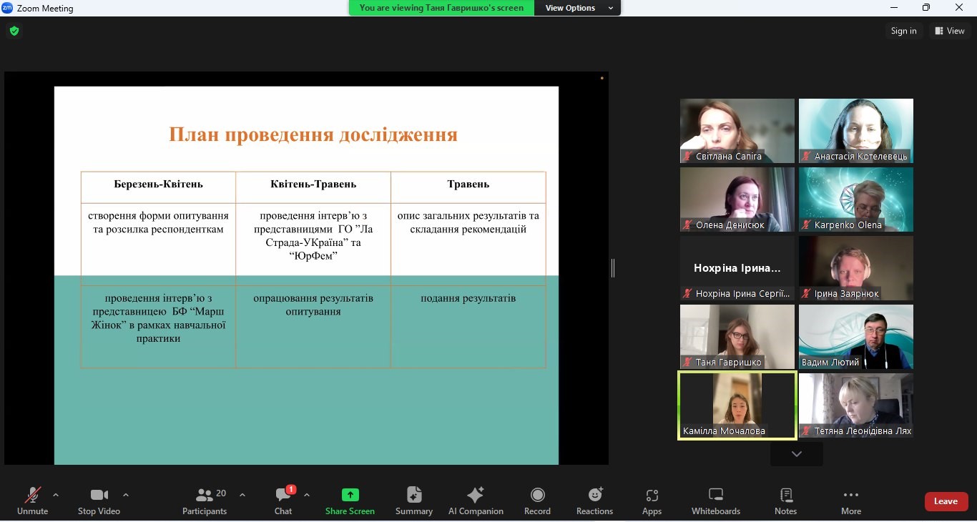Show more participants with down chevron
Image resolution: width=977 pixels, height=522 pixels.
click(796, 454)
